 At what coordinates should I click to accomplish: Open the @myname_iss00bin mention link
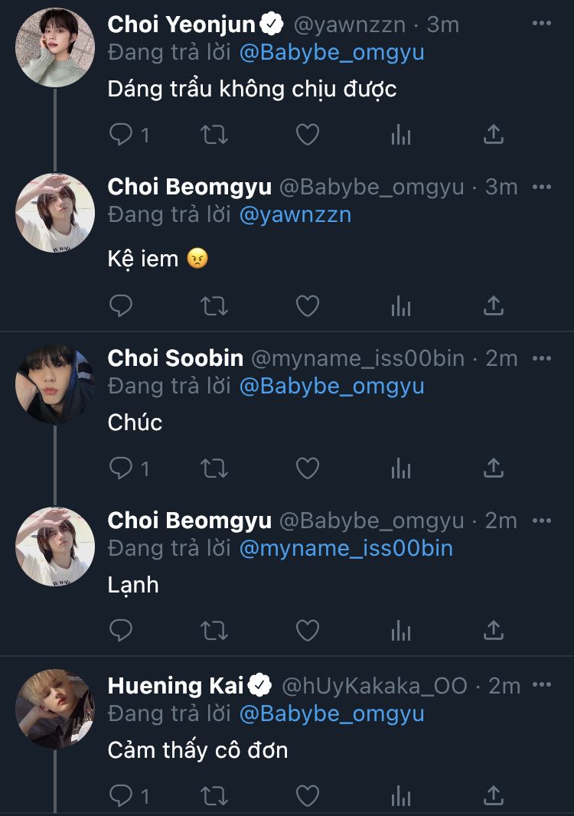[346, 548]
